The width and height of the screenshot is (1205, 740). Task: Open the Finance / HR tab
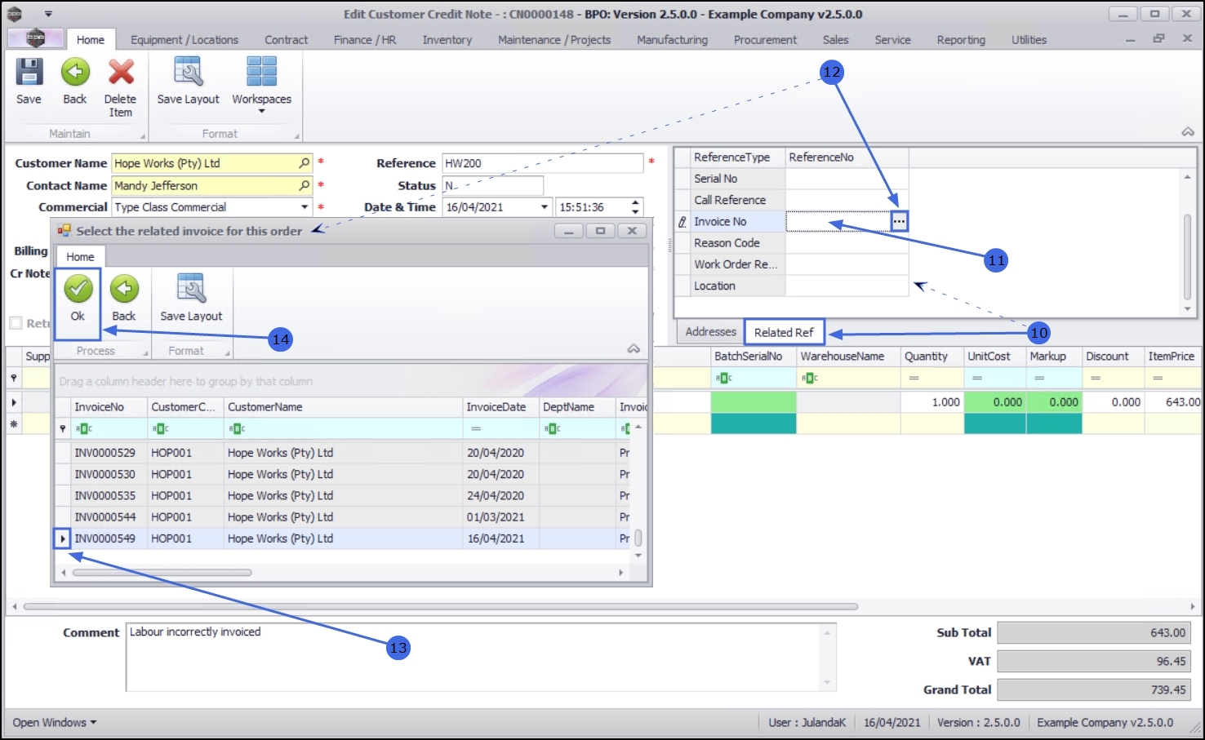pyautogui.click(x=365, y=40)
